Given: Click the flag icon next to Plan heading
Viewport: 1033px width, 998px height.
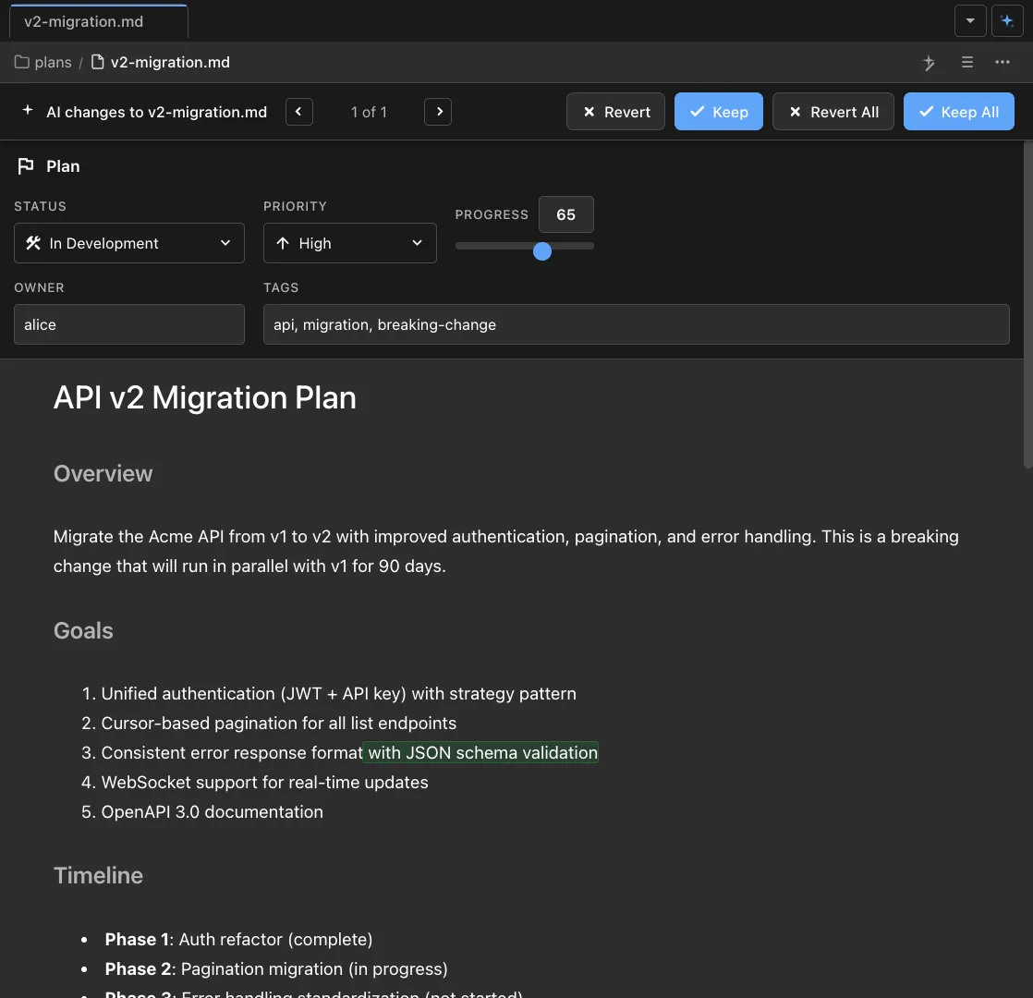Looking at the screenshot, I should click(27, 165).
